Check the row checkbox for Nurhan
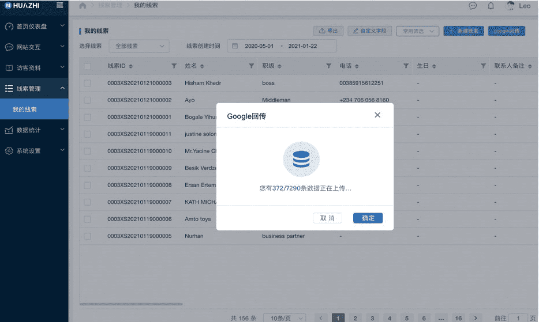This screenshot has width=539, height=322. (88, 236)
